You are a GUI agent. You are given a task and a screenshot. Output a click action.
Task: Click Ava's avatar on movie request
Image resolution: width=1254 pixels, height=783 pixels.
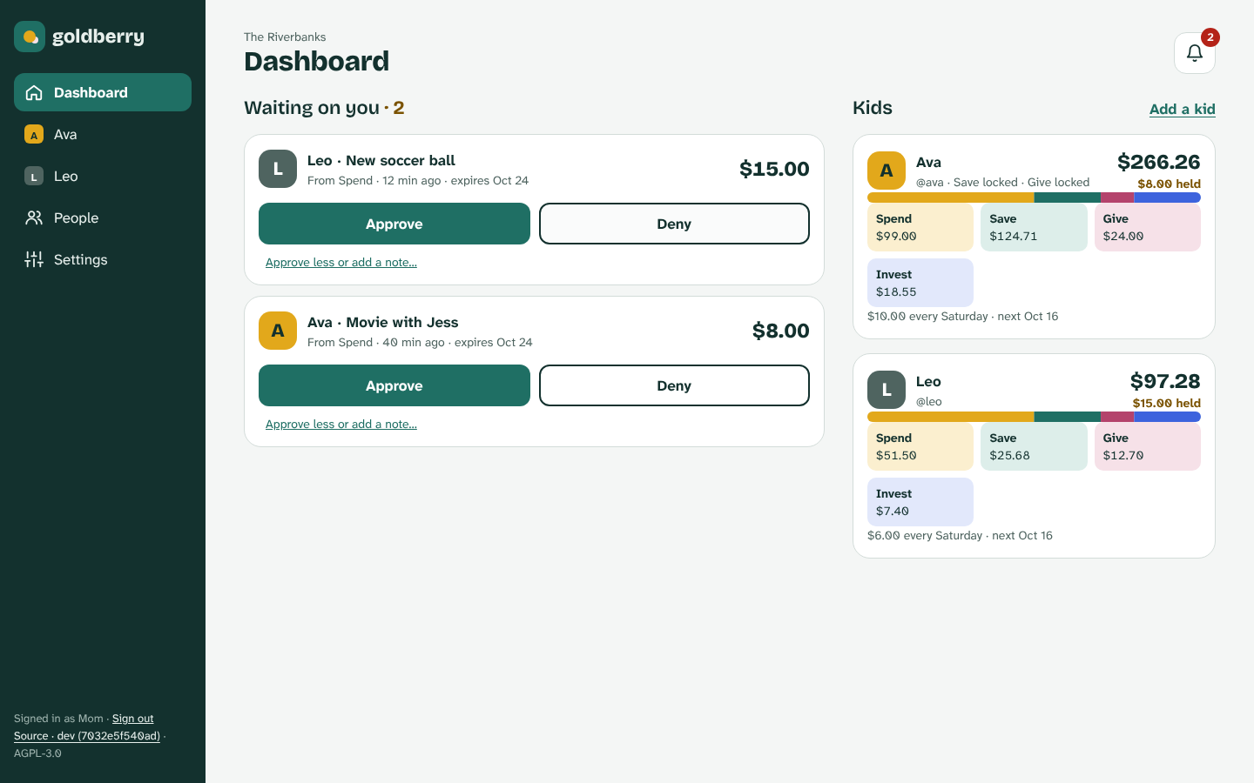(x=278, y=331)
